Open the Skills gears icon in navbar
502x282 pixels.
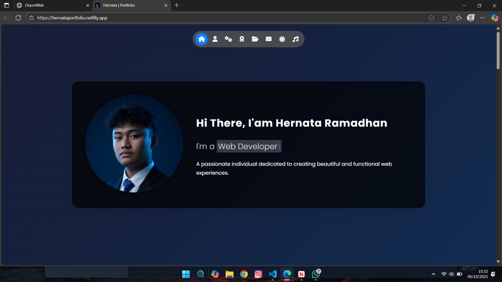pos(229,39)
